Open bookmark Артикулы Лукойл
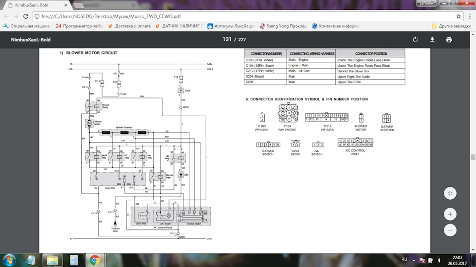476x267 pixels. (231, 26)
